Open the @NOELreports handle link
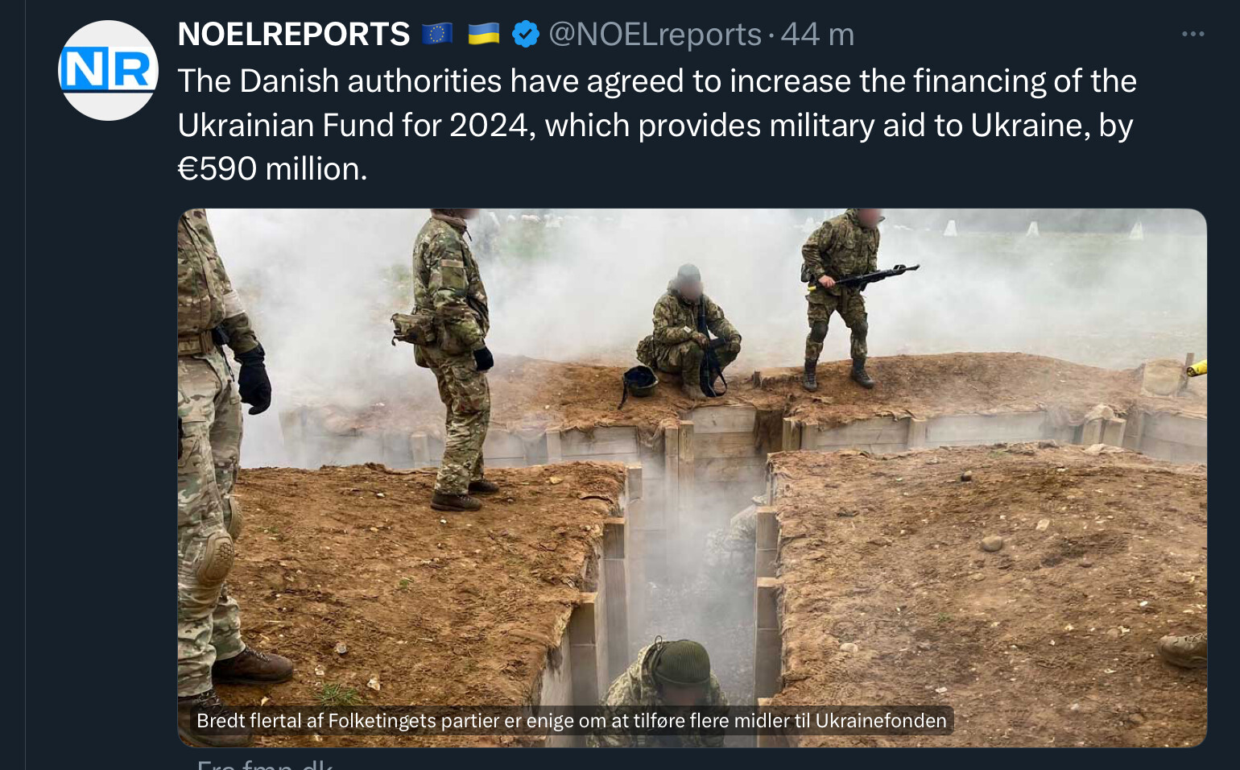Image resolution: width=1240 pixels, height=770 pixels. [x=655, y=35]
